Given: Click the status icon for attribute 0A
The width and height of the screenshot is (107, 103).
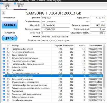Looking at the screenshot, I should pyautogui.click(x=4, y=73).
